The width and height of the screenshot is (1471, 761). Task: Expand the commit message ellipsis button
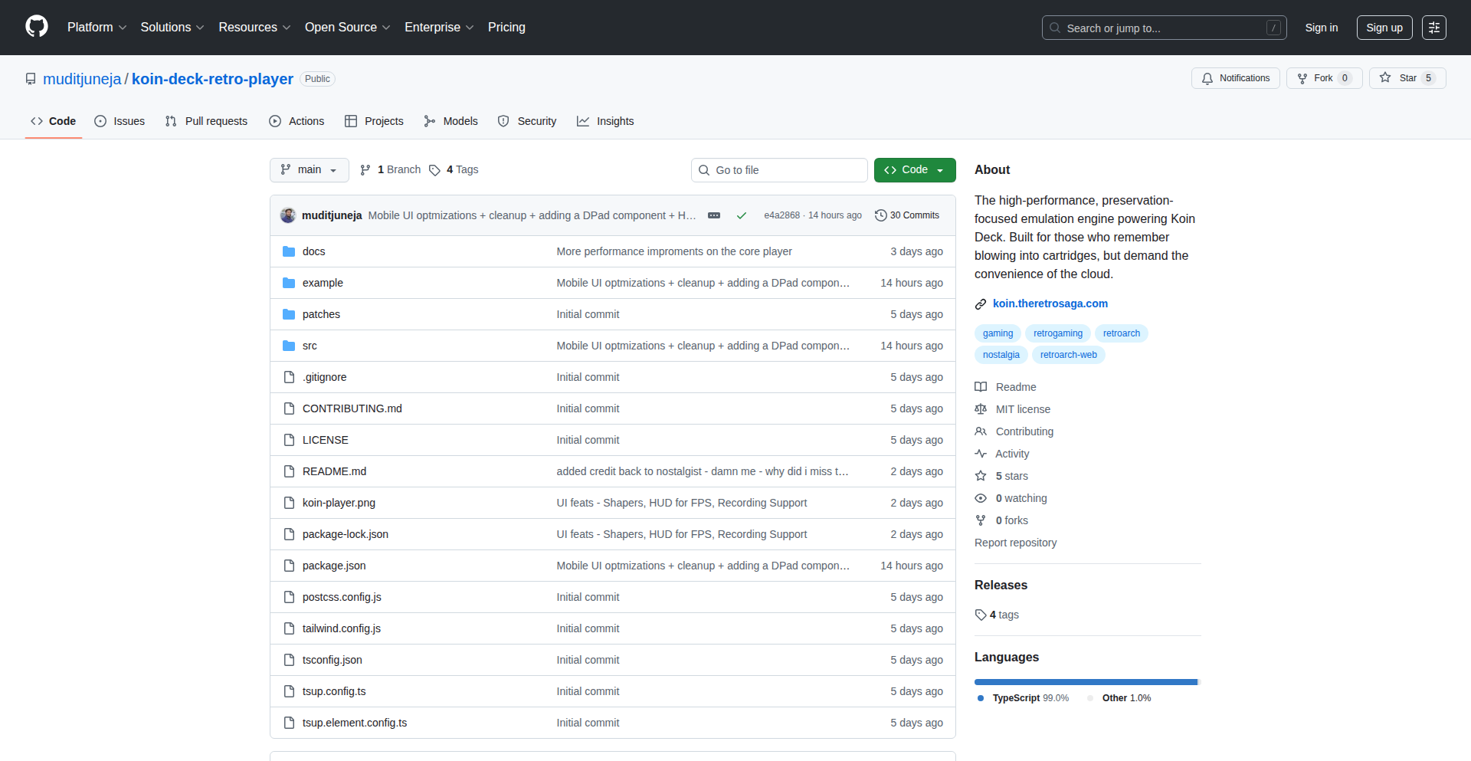714,215
